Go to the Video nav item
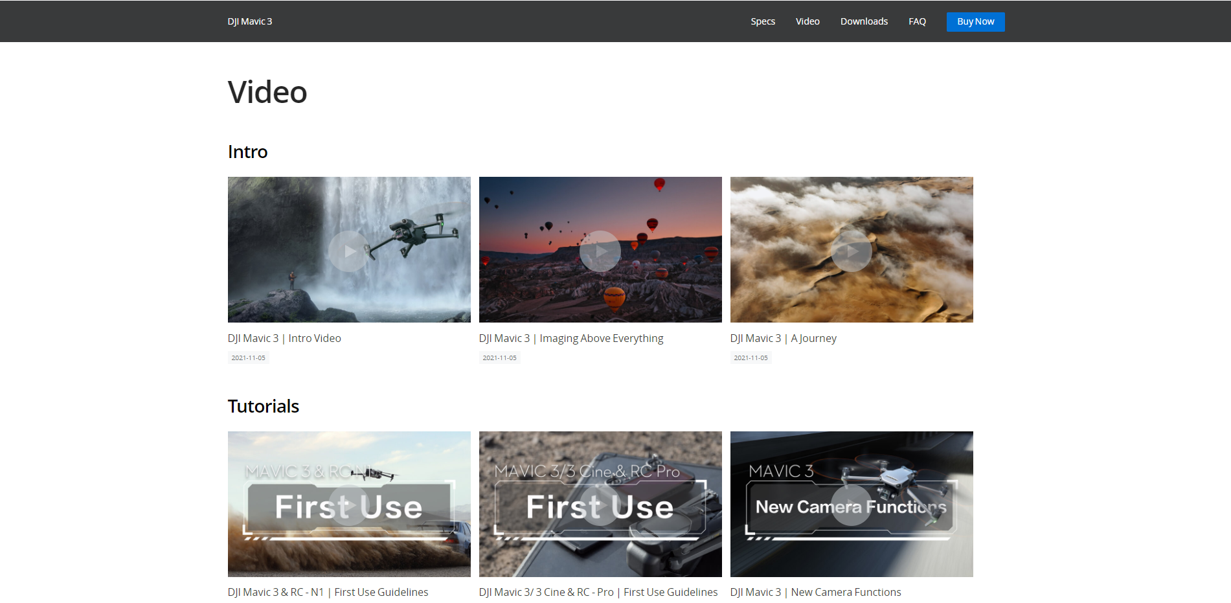The height and width of the screenshot is (603, 1231). 807,21
